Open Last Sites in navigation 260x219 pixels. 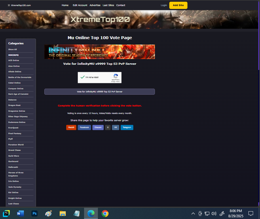pos(108,5)
